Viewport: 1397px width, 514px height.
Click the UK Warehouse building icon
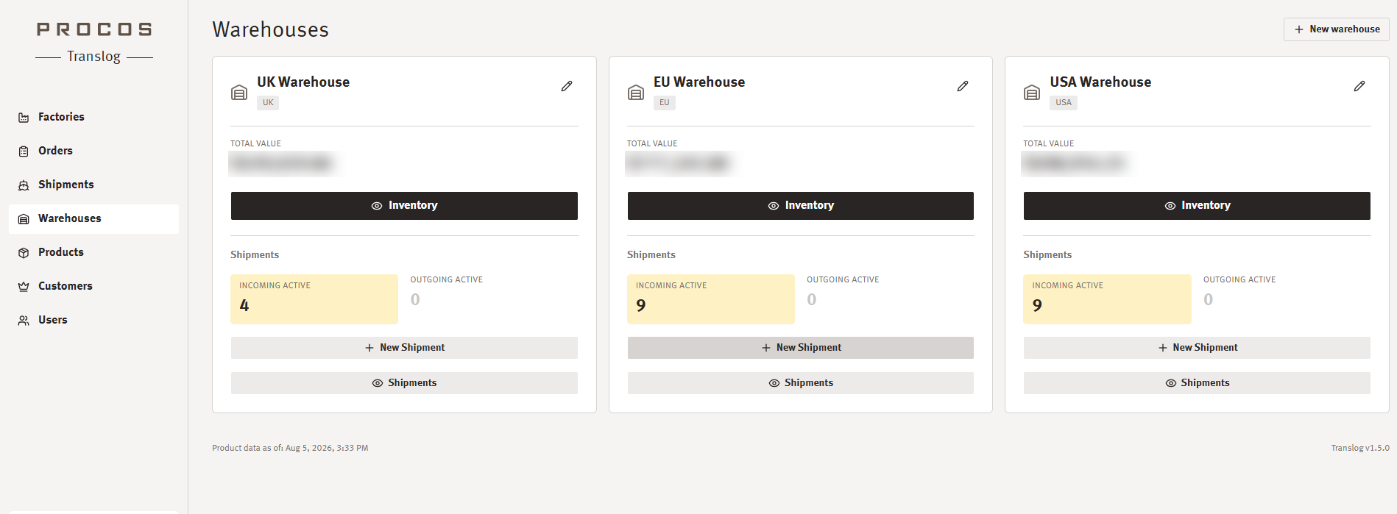click(239, 93)
